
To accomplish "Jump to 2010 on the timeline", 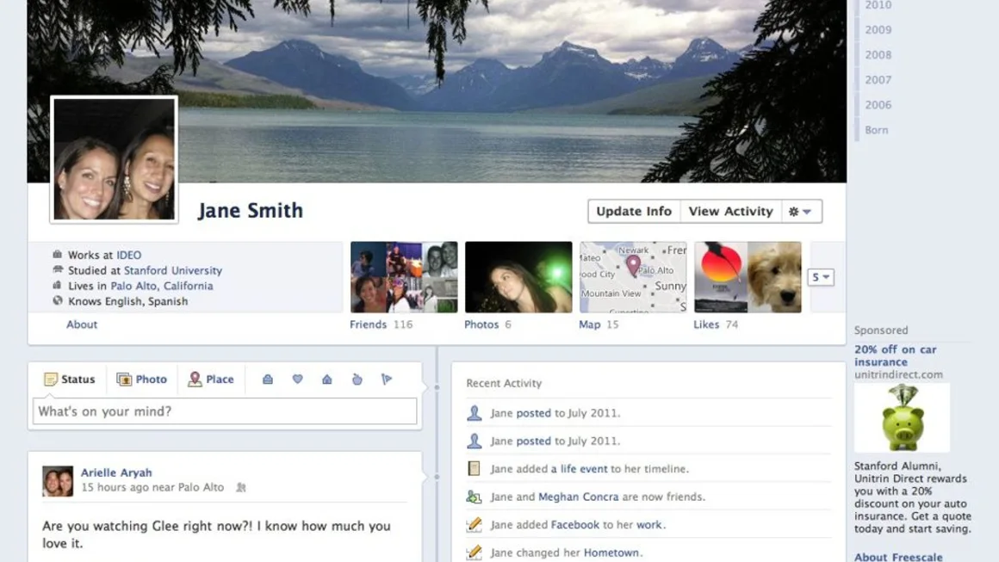I will pyautogui.click(x=878, y=5).
